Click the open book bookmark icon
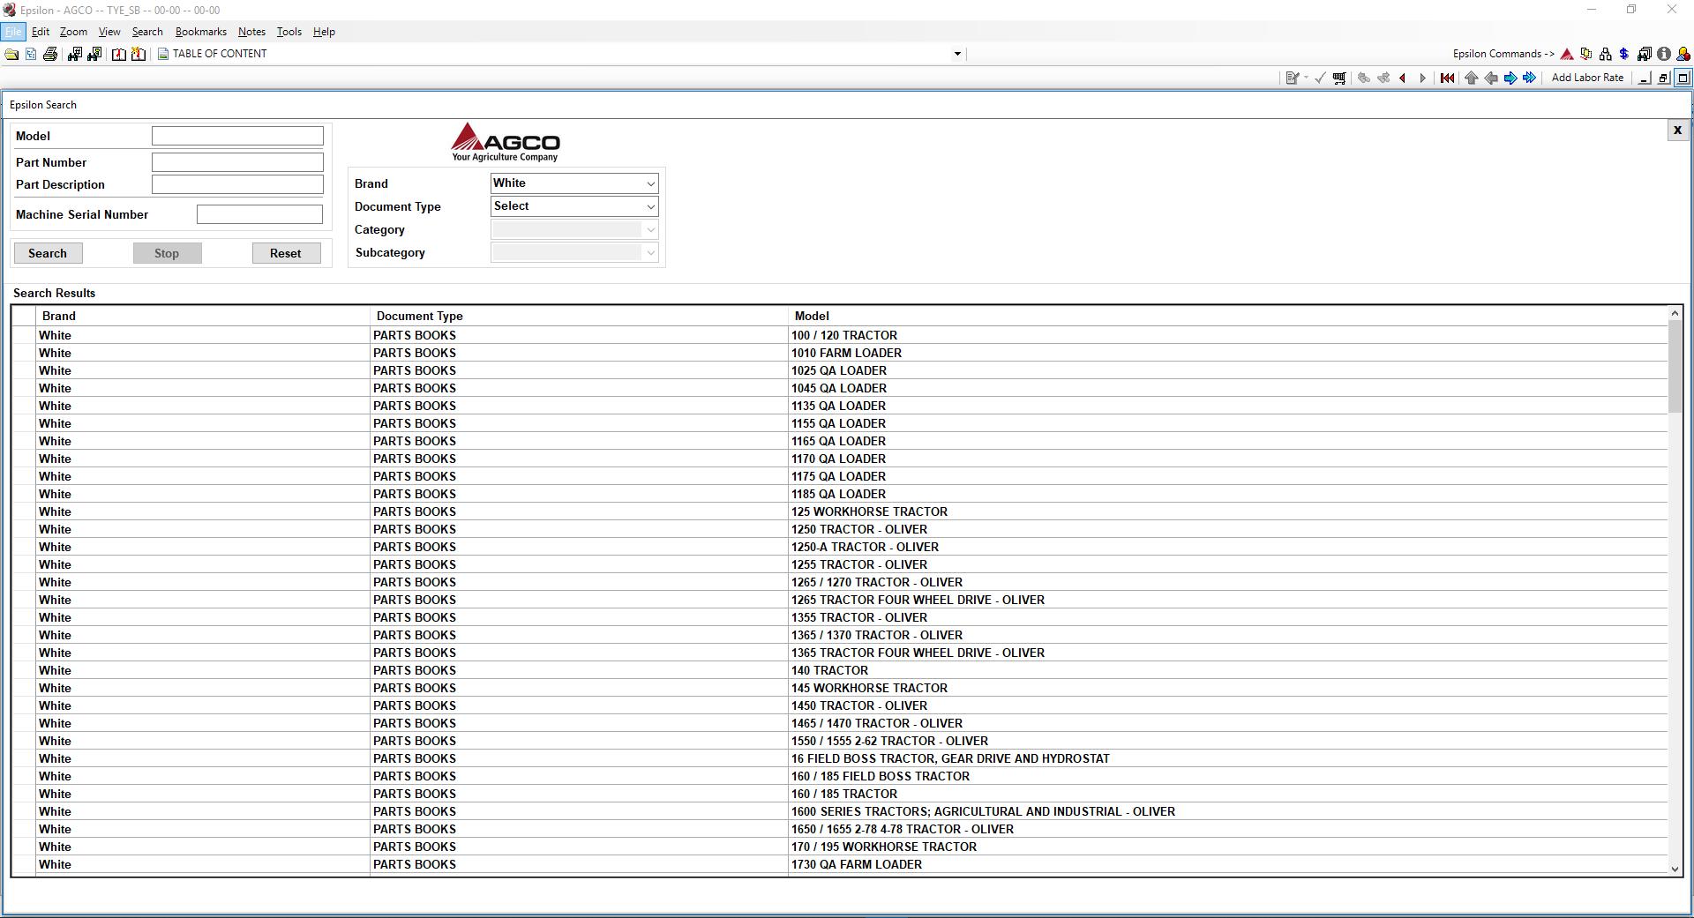The width and height of the screenshot is (1694, 918). [x=119, y=55]
